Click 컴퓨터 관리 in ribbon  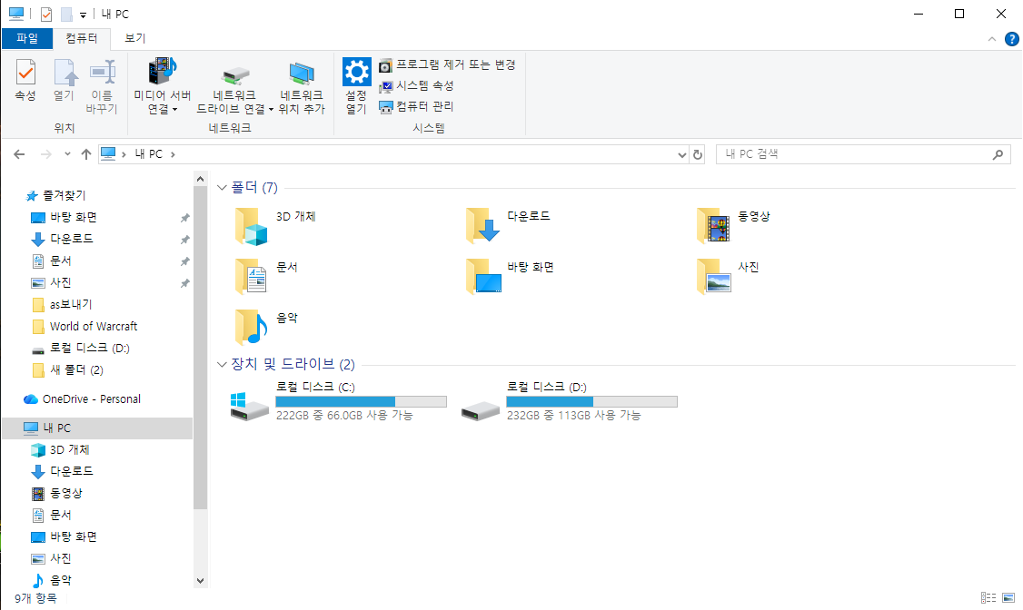(416, 106)
